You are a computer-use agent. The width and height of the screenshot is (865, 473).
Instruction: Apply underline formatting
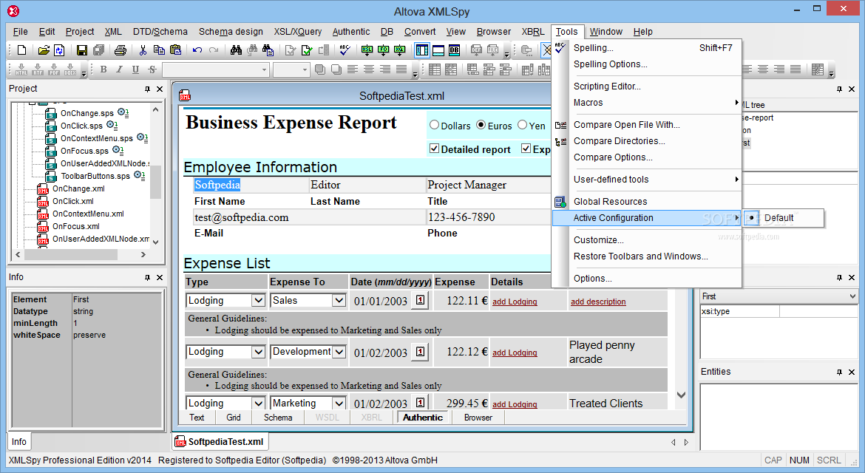coord(136,69)
